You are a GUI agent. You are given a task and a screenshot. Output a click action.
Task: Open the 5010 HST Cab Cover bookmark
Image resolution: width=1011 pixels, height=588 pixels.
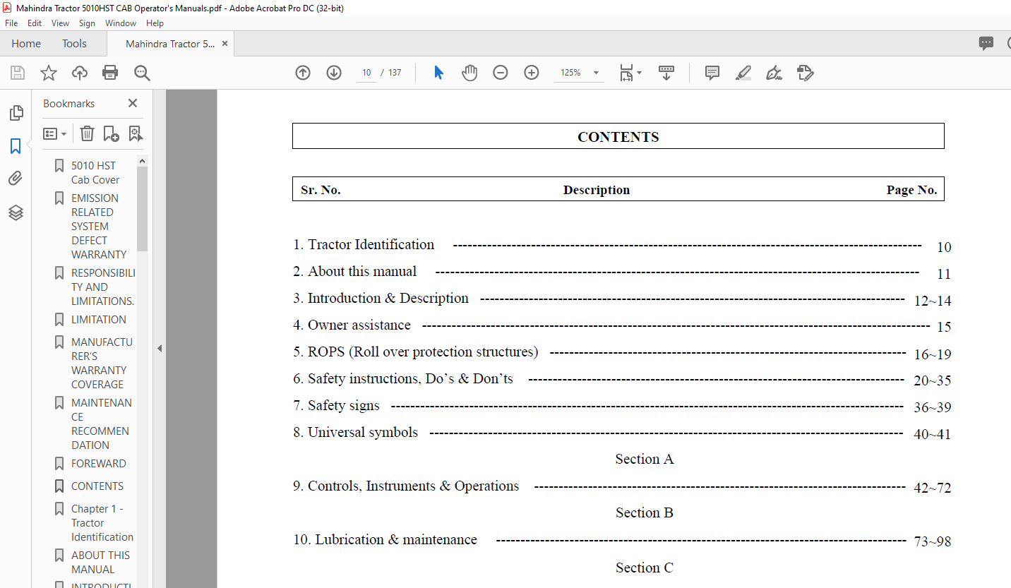point(95,172)
